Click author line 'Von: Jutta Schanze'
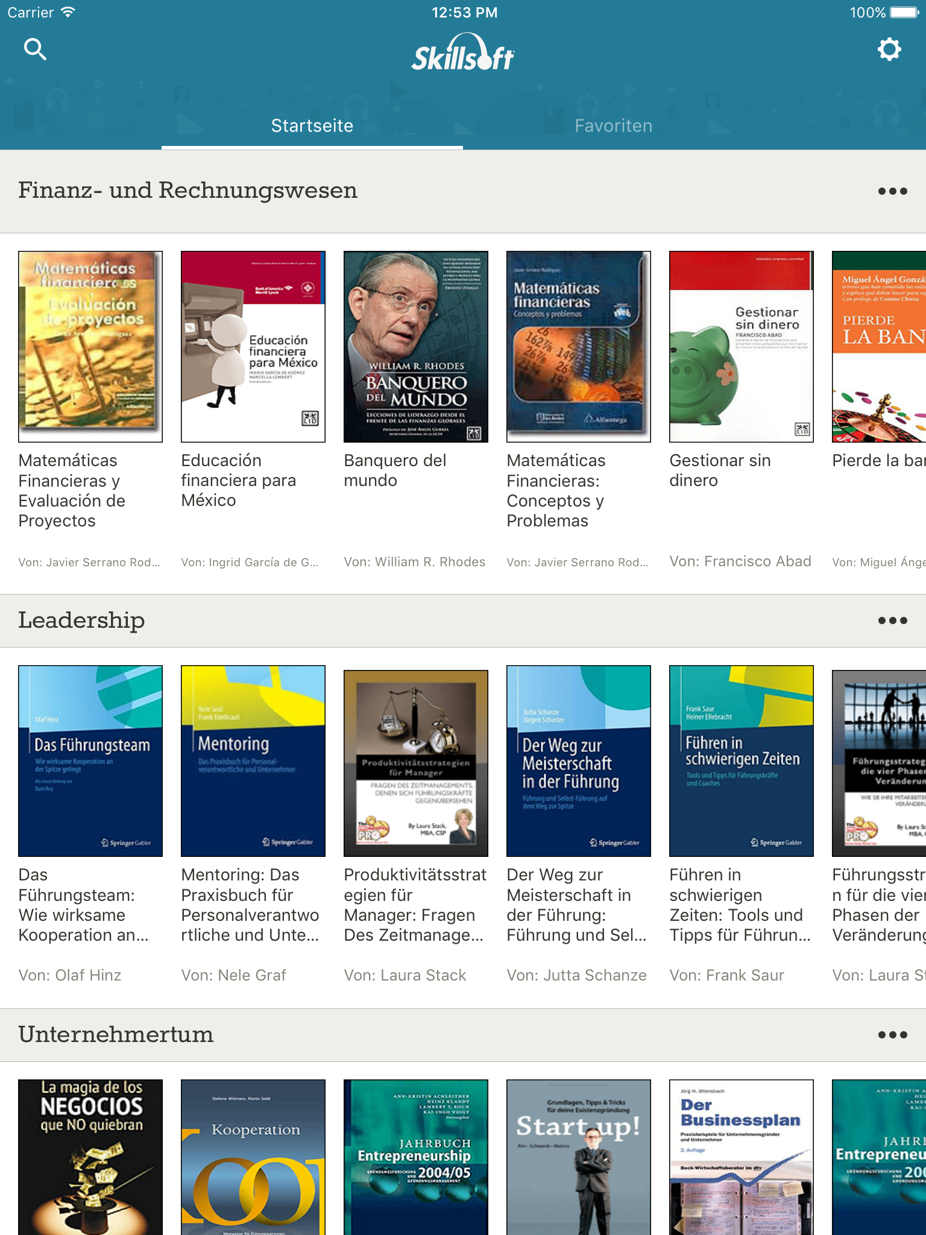 (576, 976)
